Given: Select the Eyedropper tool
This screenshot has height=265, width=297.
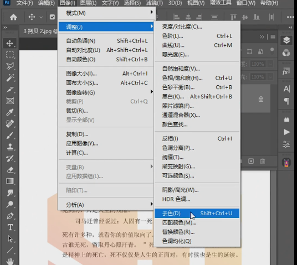Looking at the screenshot, I should (10, 112).
